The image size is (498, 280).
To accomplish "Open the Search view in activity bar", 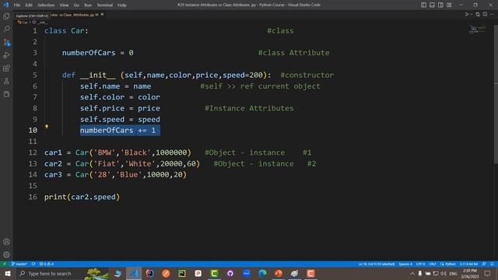I will coord(6,30).
